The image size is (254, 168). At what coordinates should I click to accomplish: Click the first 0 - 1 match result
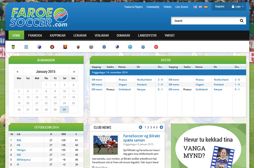click(160, 89)
